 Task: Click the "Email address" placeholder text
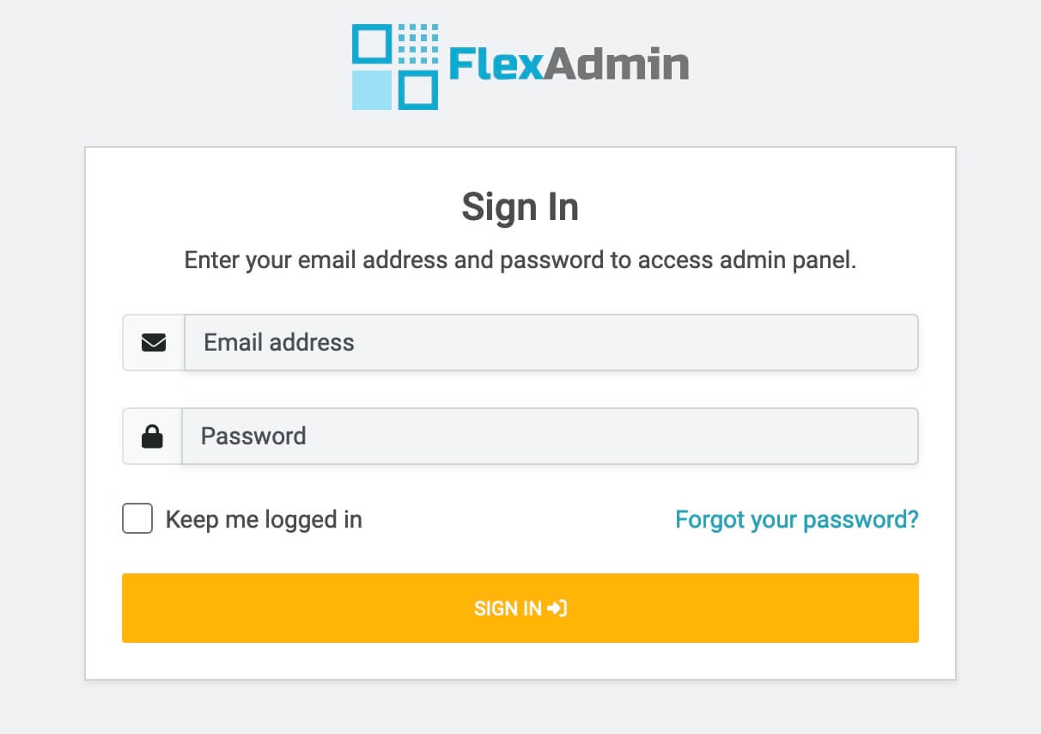pyautogui.click(x=279, y=343)
